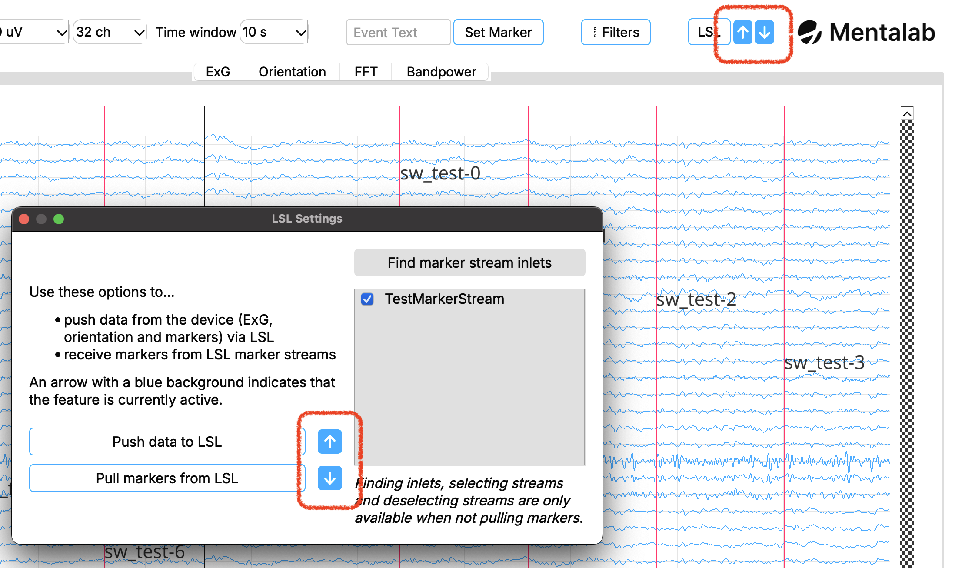
Task: Click the Mentalab logo
Action: [866, 32]
